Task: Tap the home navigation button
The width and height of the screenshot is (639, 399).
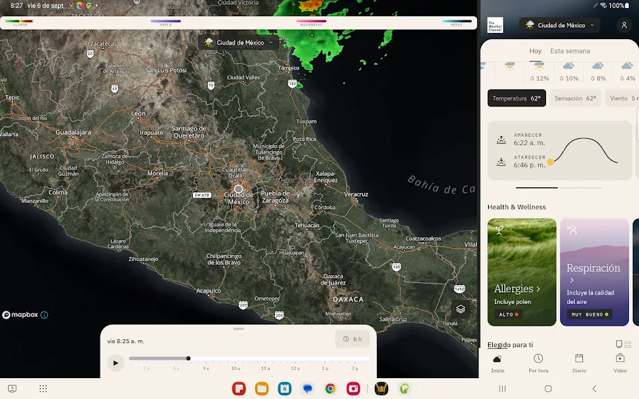Action: 548,388
